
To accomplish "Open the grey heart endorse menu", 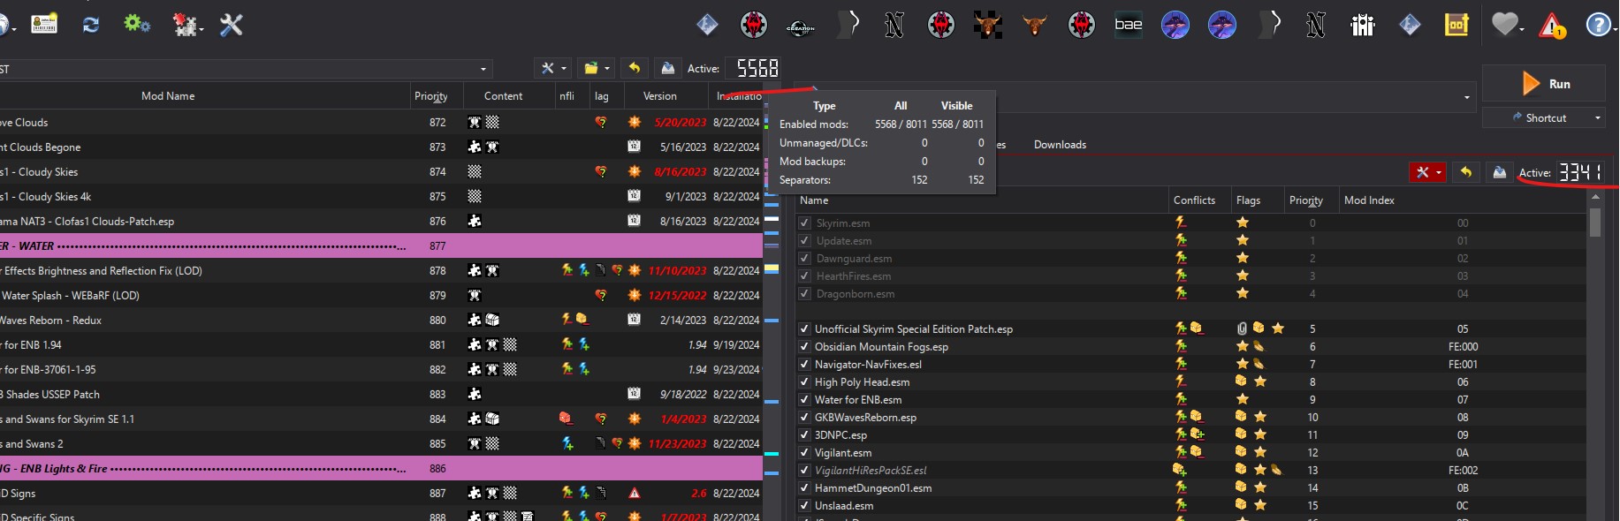I will (1507, 25).
